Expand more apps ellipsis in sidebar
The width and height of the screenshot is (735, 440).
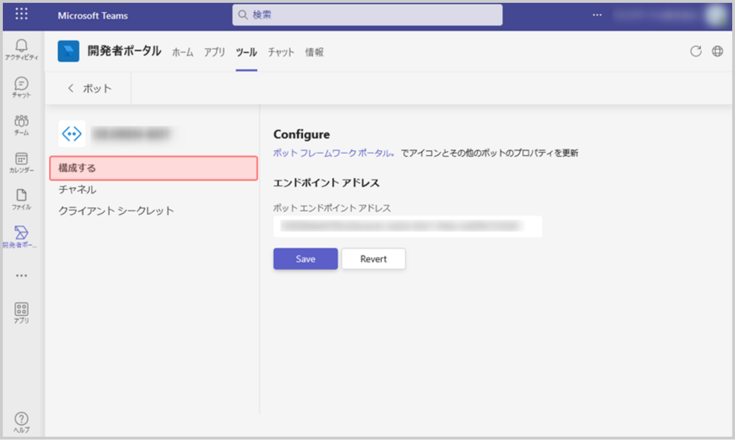pyautogui.click(x=21, y=275)
